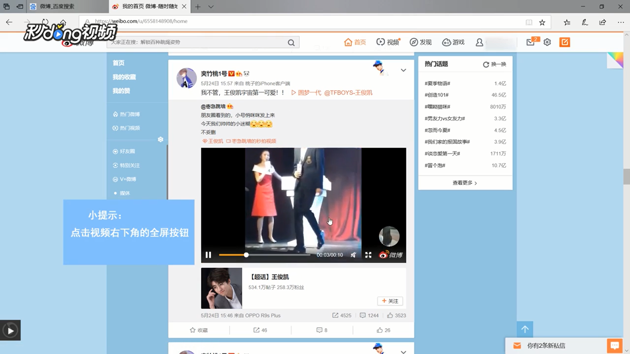
Task: Open original post comments count 1244
Action: (x=369, y=315)
